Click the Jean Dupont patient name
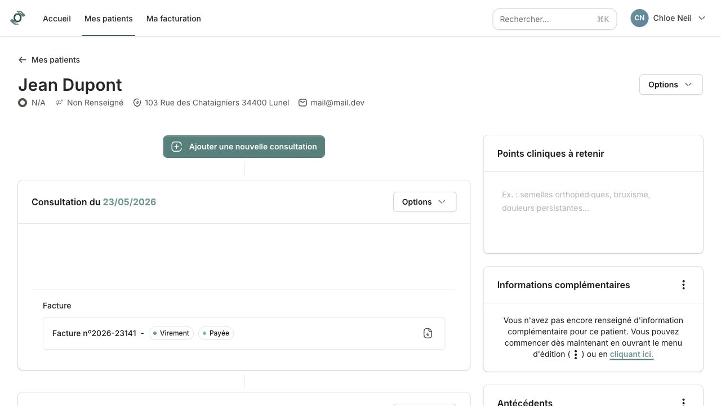The width and height of the screenshot is (721, 406). tap(70, 85)
